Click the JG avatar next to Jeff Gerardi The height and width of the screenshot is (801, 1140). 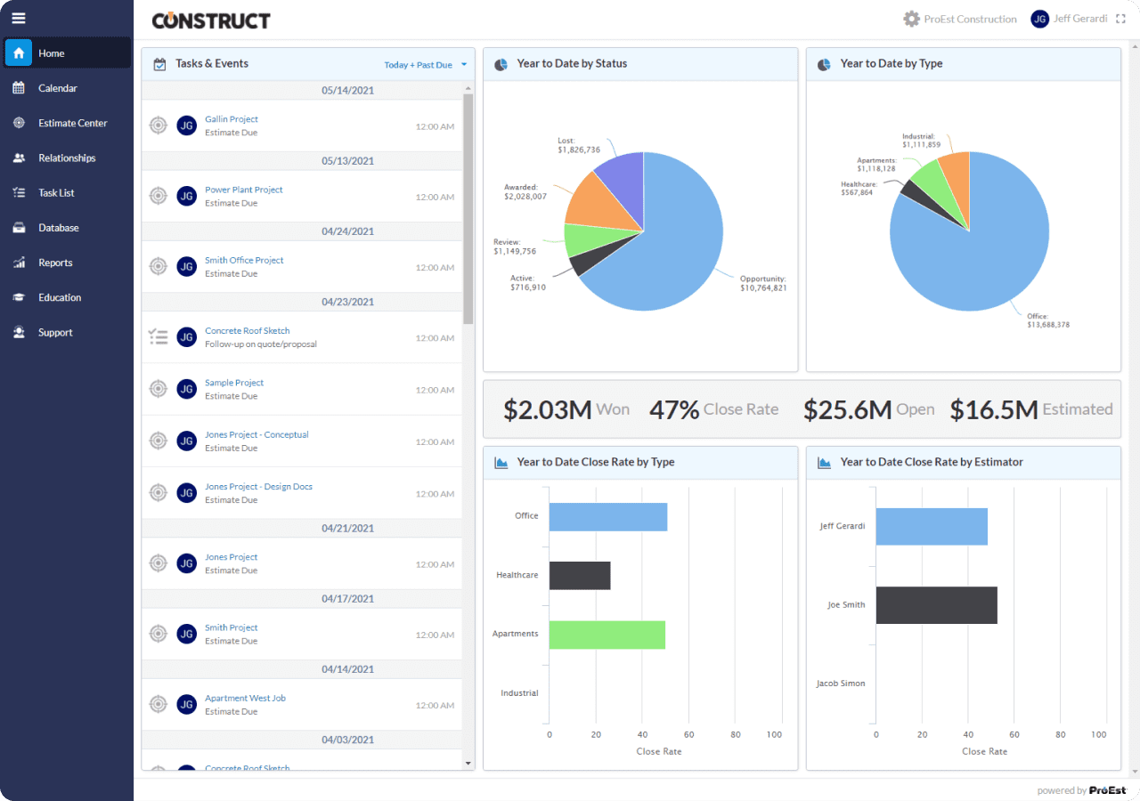(x=1039, y=18)
